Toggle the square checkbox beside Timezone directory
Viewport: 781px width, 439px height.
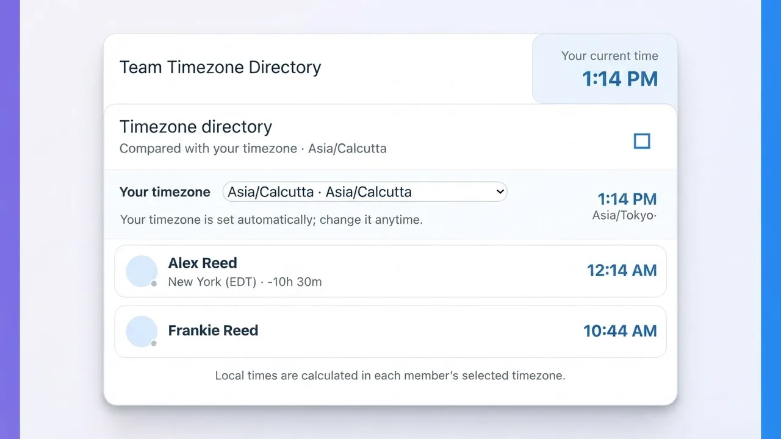(x=642, y=141)
